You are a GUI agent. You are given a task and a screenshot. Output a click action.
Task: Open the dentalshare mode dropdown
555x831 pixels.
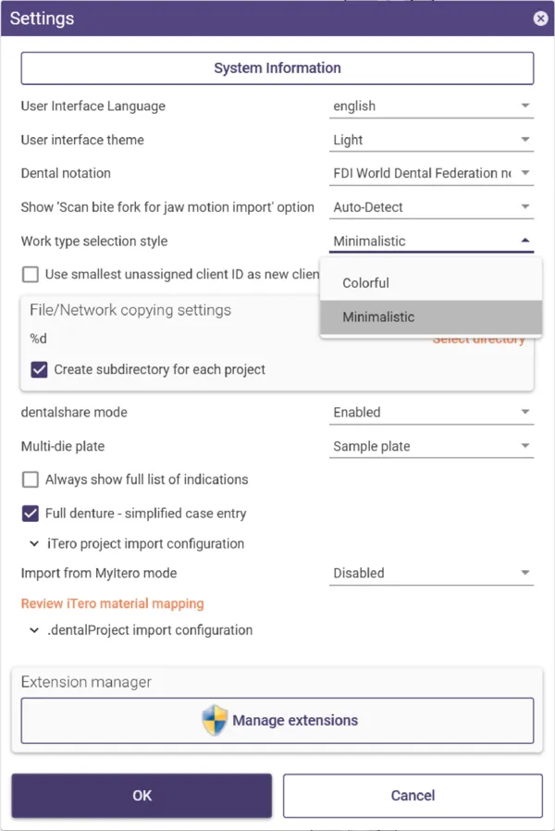pos(431,413)
